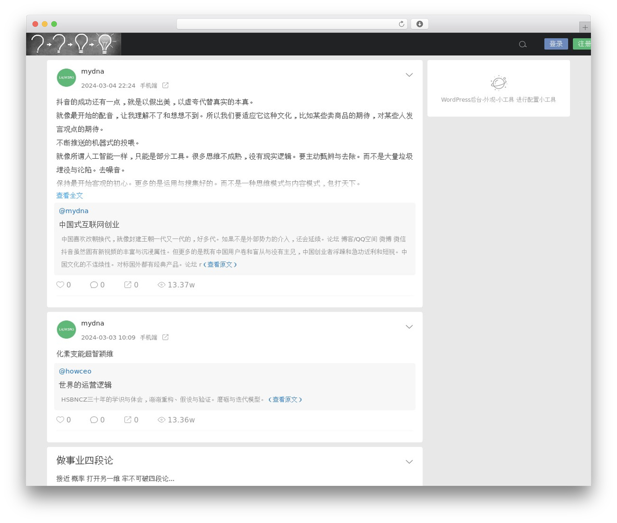Like the post with 13.37w views
The image size is (617, 523).
(64, 285)
